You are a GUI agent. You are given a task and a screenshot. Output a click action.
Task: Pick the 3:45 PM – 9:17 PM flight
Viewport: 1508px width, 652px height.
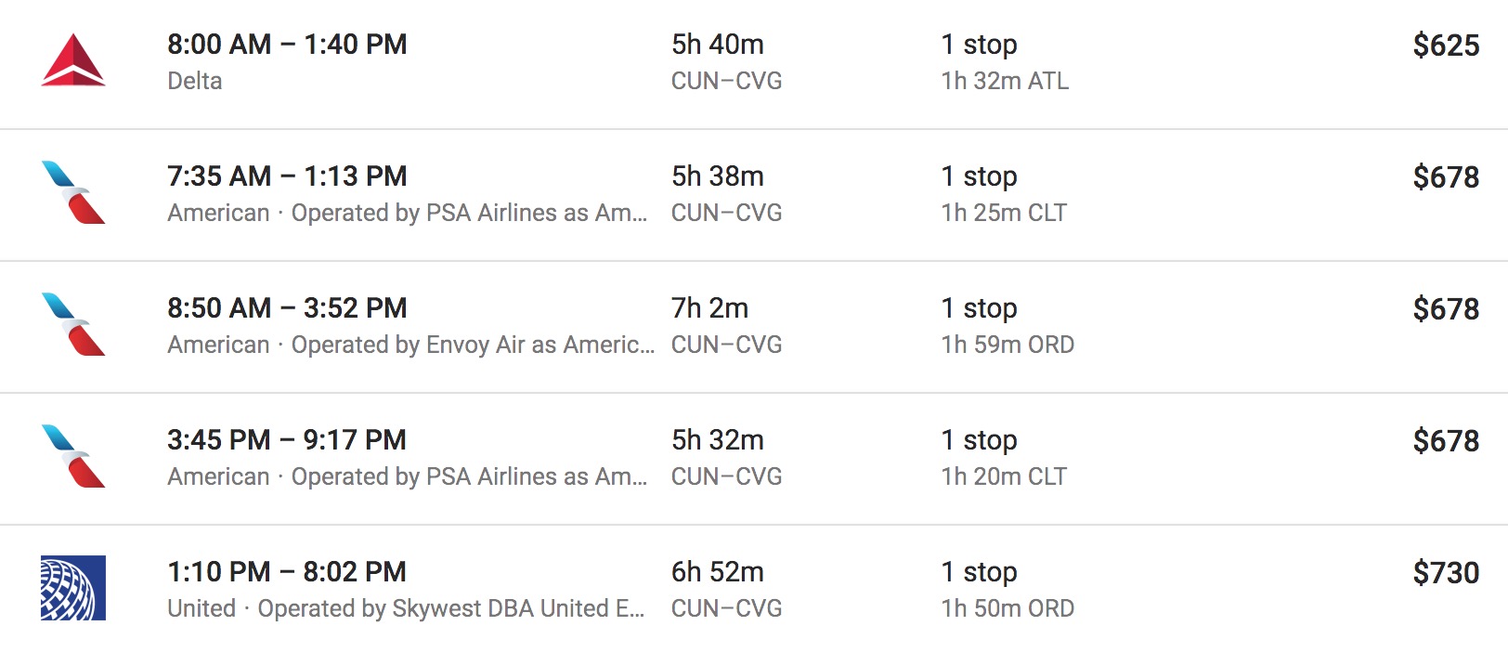[287, 440]
